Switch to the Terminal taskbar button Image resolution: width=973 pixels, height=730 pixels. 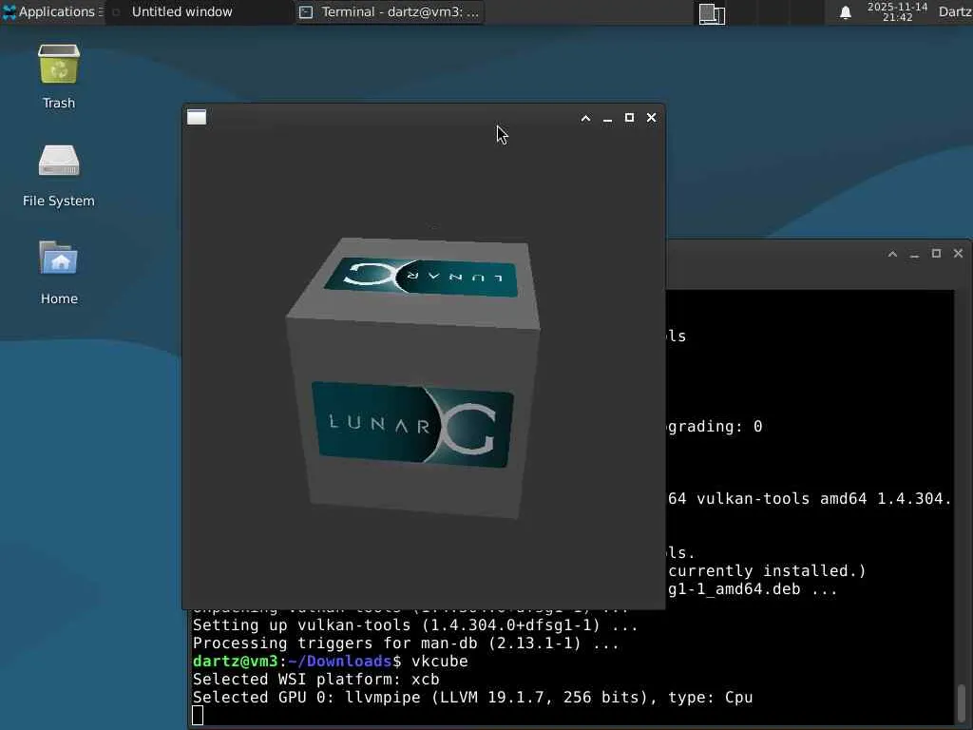(x=390, y=11)
